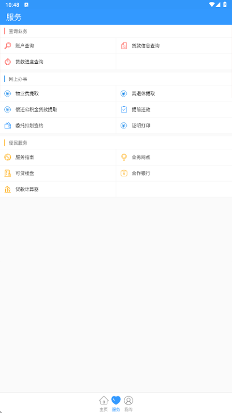Screen dimensions: 232x413
Task: Tap the 偿还公积金贷款提取 yen icon
Action: [x=8, y=110]
